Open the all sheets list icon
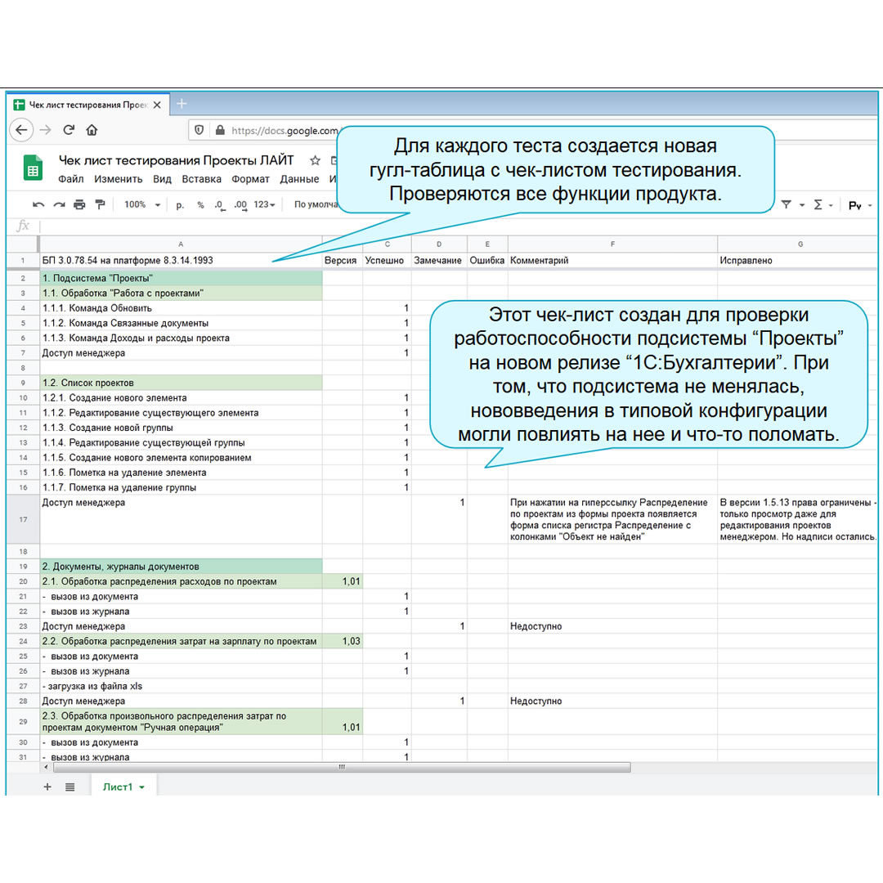The width and height of the screenshot is (883, 883). coord(69,787)
